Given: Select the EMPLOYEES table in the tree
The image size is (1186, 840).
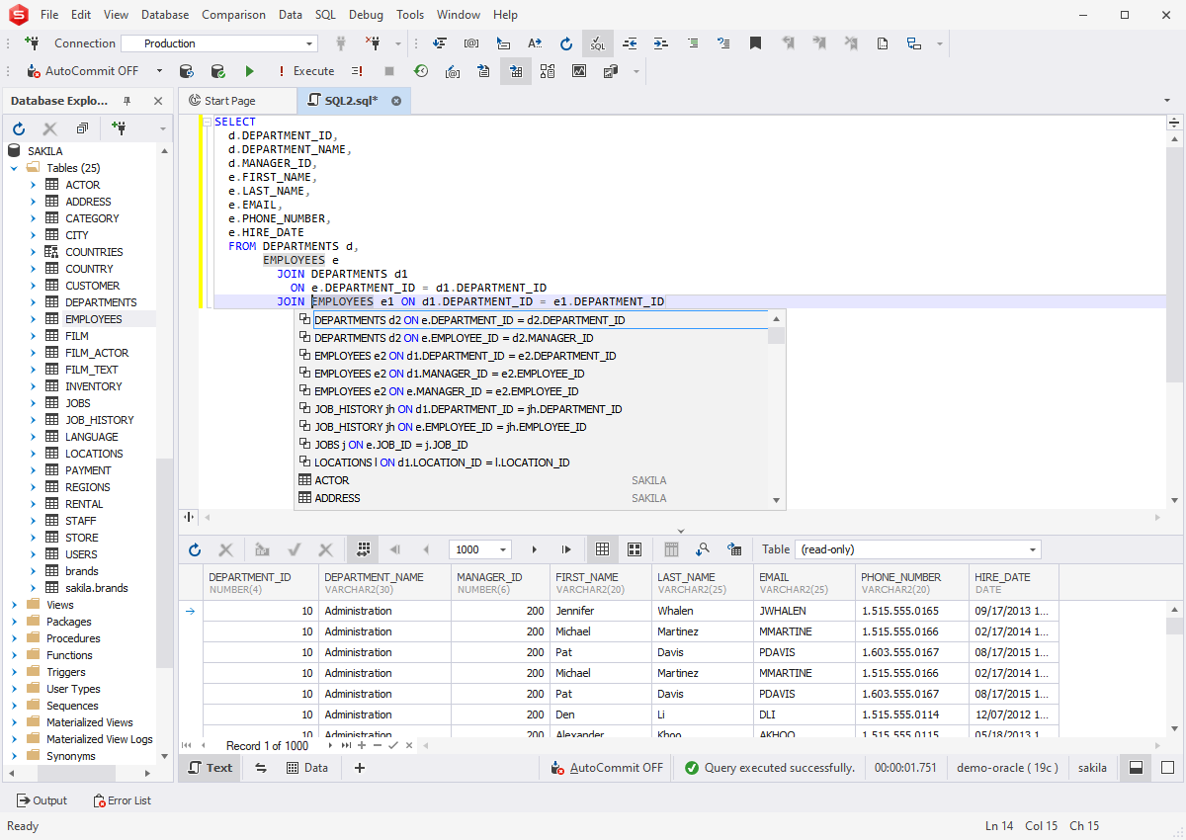Looking at the screenshot, I should [93, 319].
